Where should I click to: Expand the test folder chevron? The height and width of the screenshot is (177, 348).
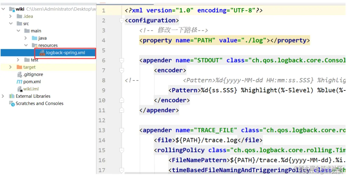(18, 60)
